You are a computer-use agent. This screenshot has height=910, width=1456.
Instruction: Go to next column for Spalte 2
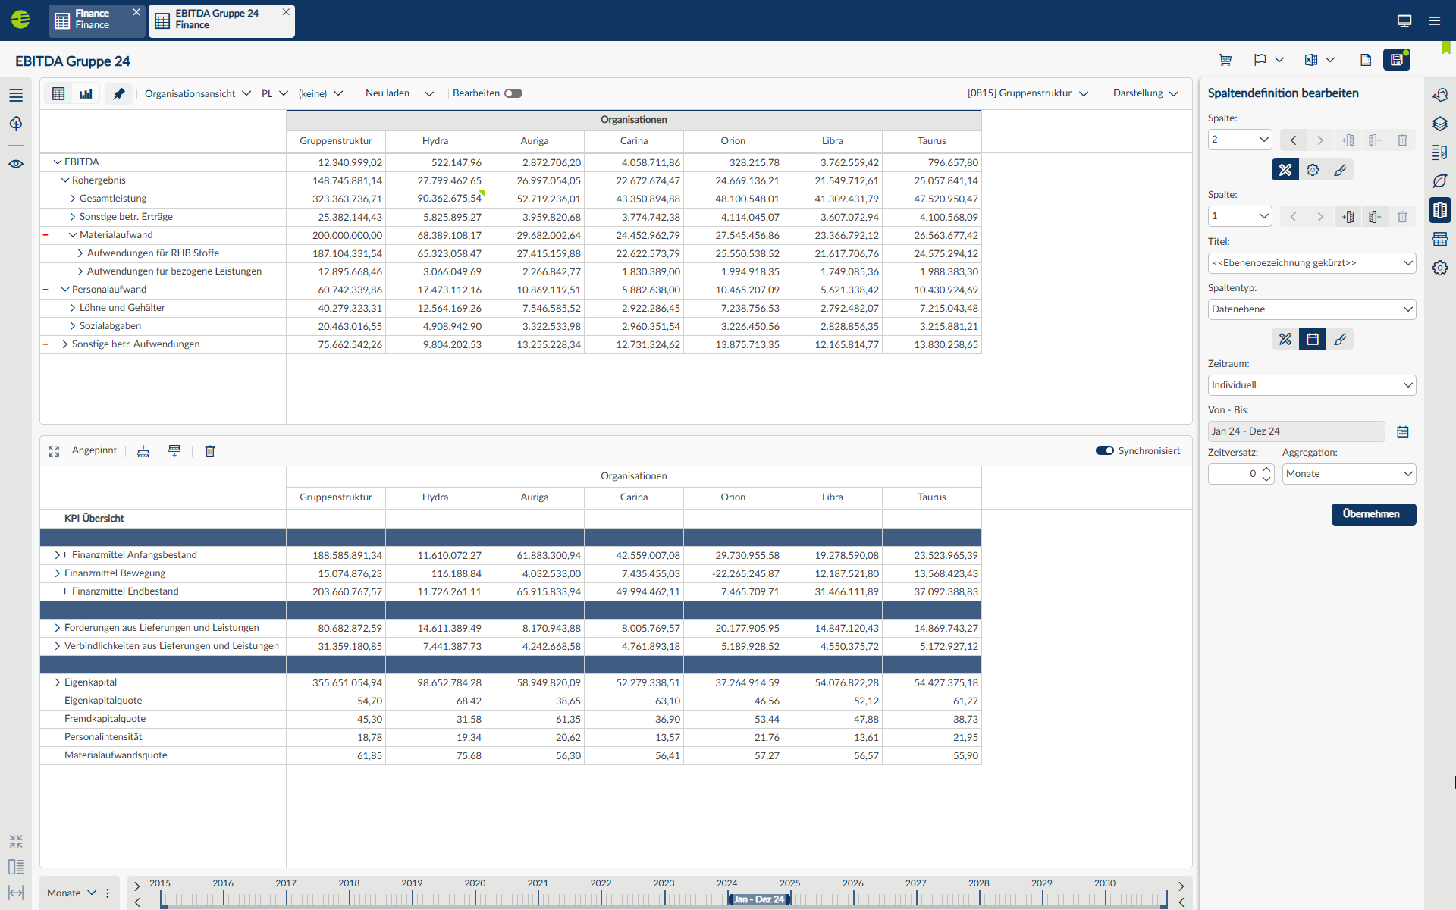1320,140
